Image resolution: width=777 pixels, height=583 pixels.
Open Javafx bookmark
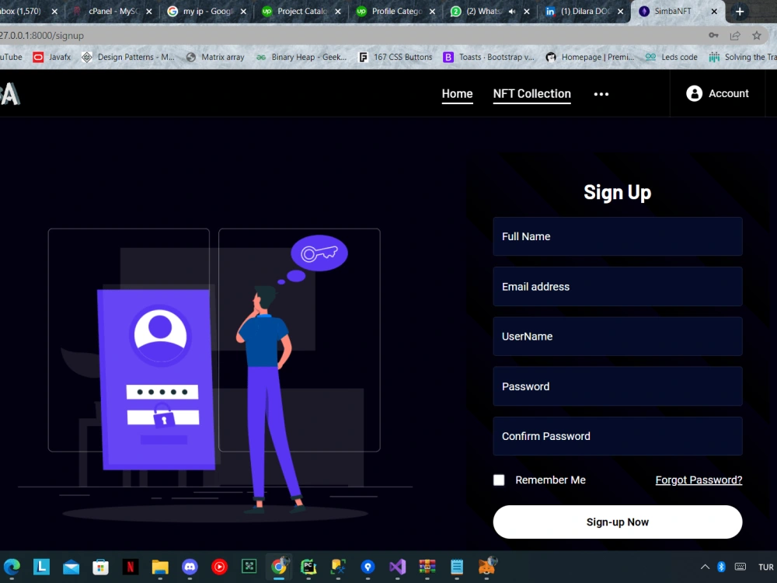click(52, 57)
